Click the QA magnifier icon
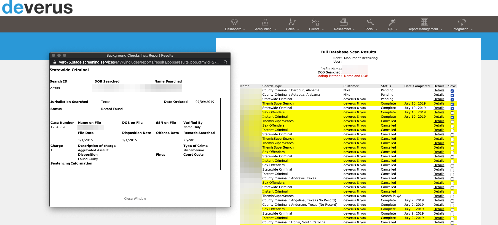 pyautogui.click(x=392, y=22)
